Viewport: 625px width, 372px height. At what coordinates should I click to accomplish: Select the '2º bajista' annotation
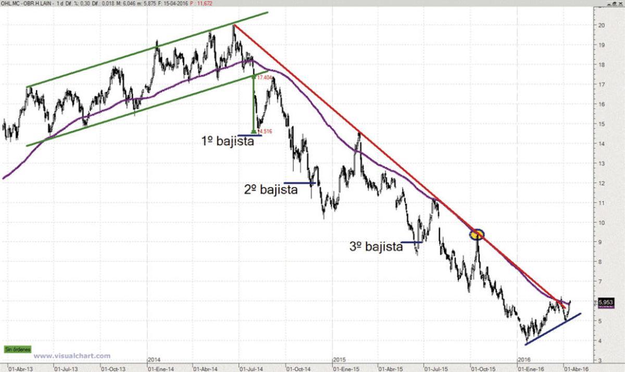pos(271,189)
